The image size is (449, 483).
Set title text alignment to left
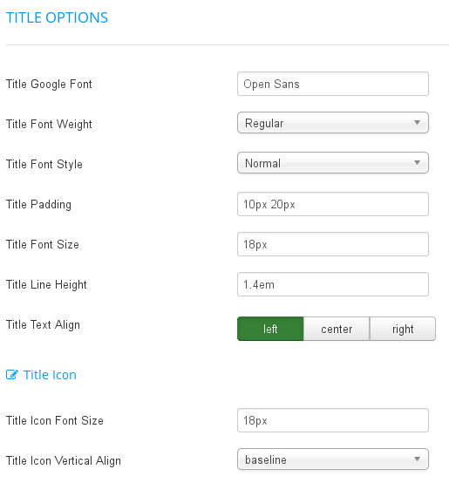coord(270,329)
